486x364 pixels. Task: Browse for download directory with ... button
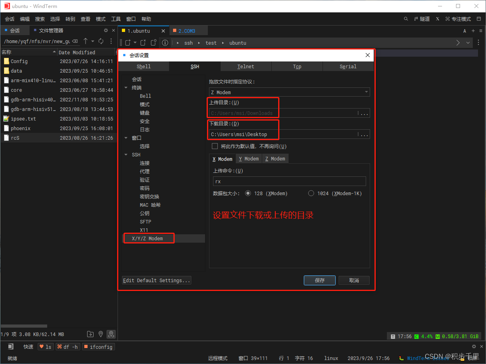coord(364,135)
